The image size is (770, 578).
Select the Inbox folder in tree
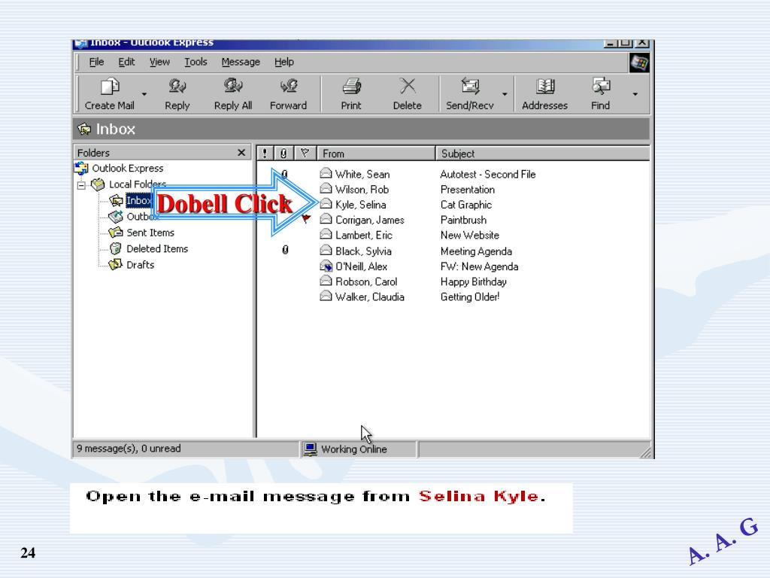pyautogui.click(x=139, y=200)
